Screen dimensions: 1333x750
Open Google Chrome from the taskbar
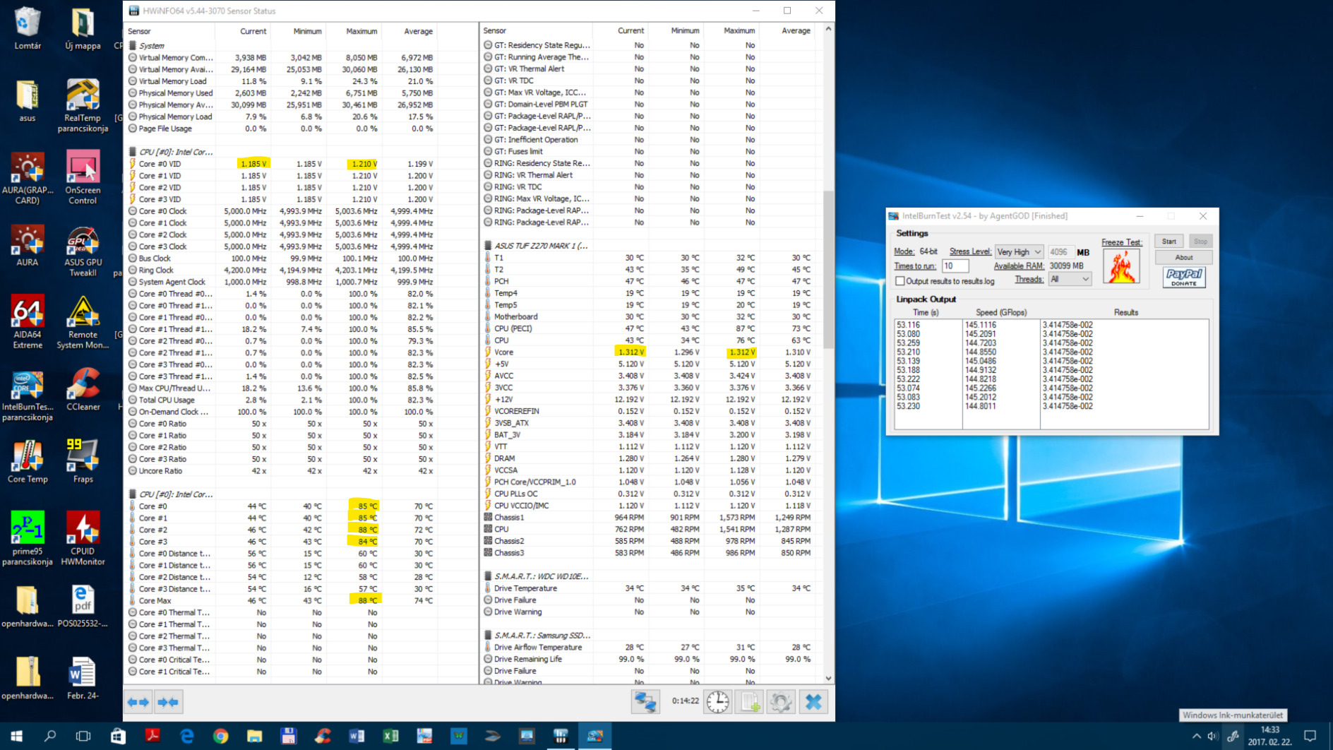(x=220, y=736)
